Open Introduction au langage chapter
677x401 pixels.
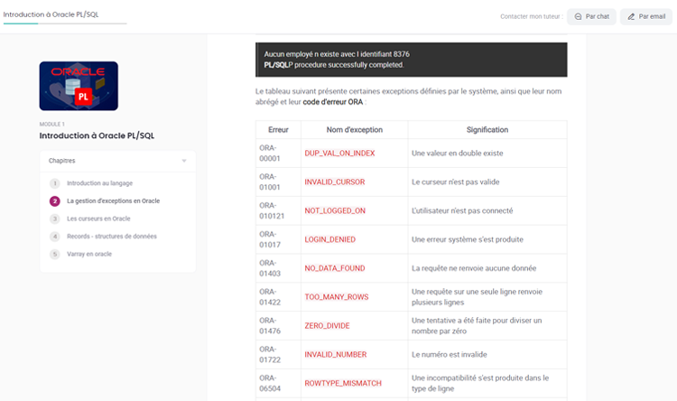[x=99, y=183]
